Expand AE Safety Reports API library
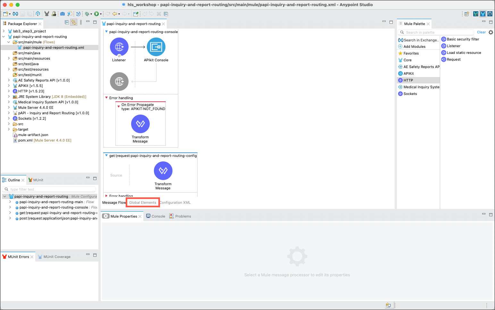The height and width of the screenshot is (310, 495). [x=9, y=80]
